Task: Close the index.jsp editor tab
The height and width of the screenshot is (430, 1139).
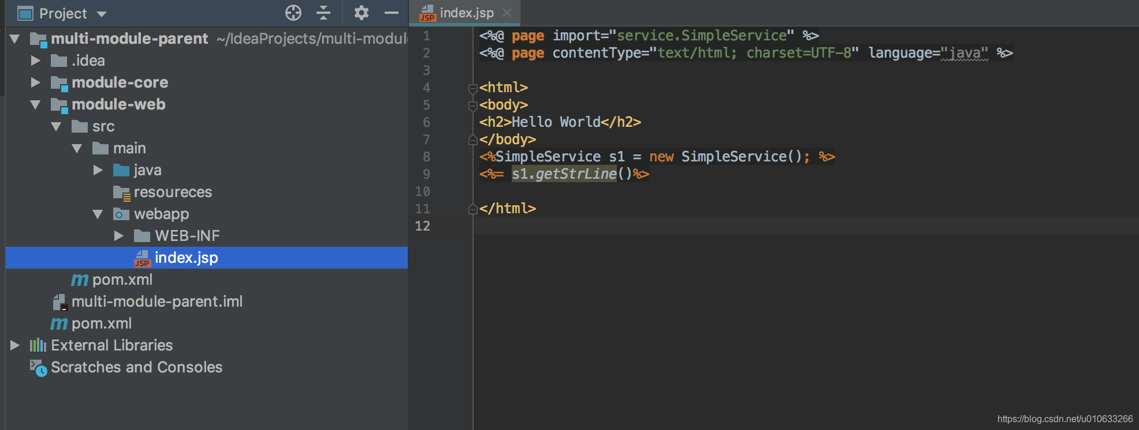Action: point(507,13)
